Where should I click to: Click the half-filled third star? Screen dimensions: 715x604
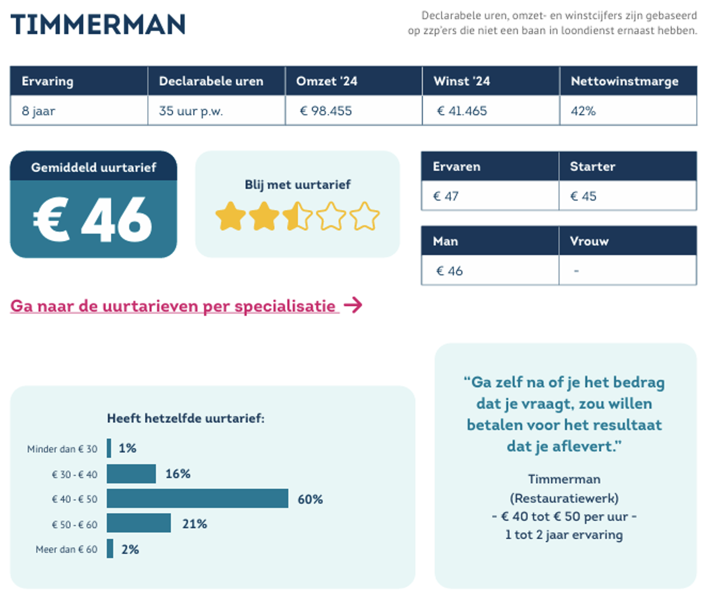point(297,216)
